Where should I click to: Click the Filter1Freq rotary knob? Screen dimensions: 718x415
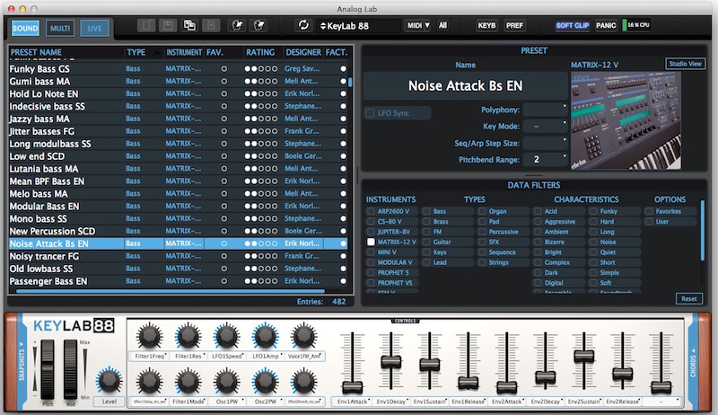[x=149, y=336]
